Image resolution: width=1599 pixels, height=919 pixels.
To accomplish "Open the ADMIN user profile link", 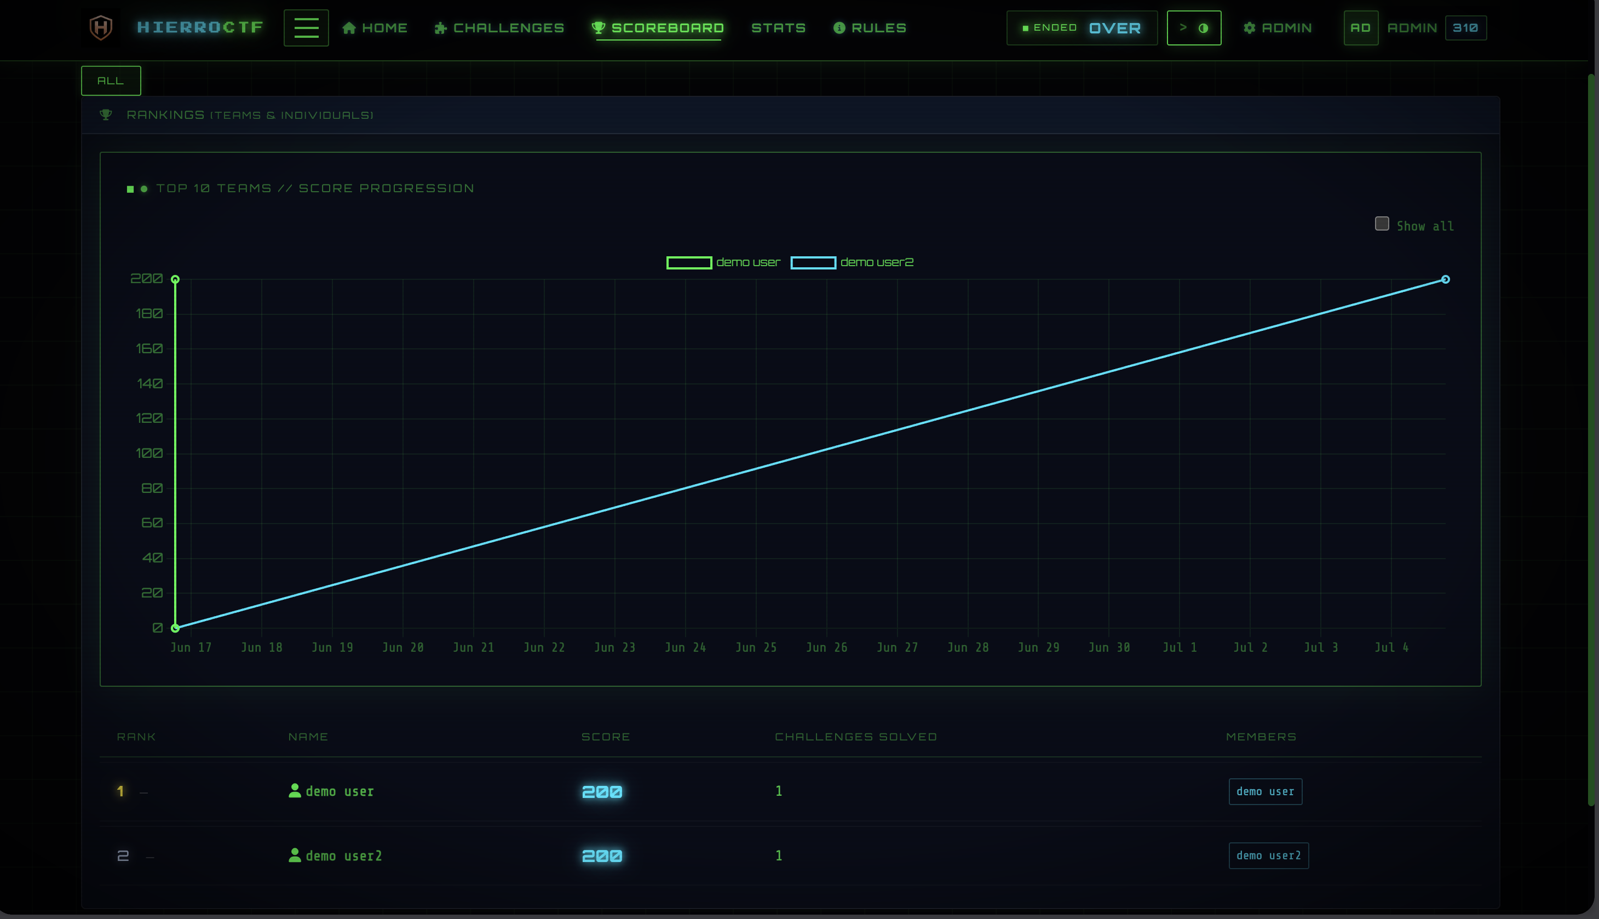I will point(1412,28).
